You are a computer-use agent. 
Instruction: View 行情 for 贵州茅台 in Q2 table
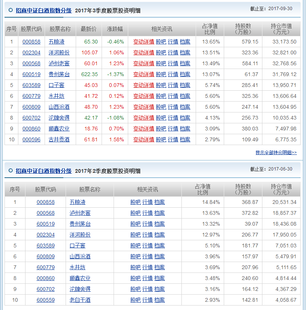point(148,224)
